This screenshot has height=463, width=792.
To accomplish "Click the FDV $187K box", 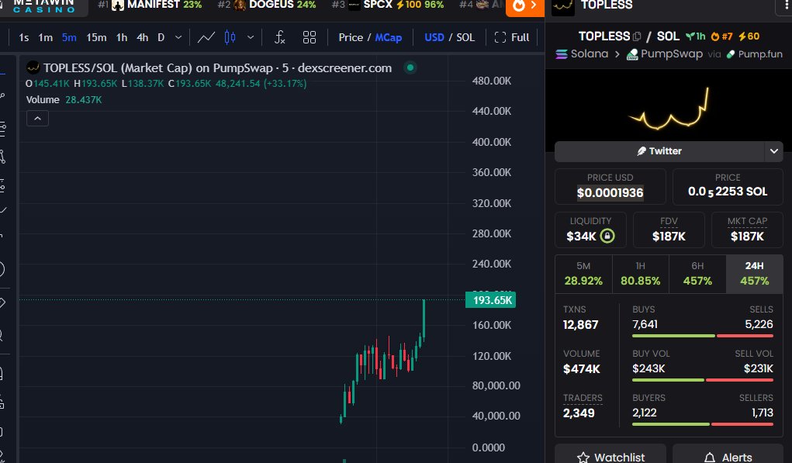I will point(669,230).
